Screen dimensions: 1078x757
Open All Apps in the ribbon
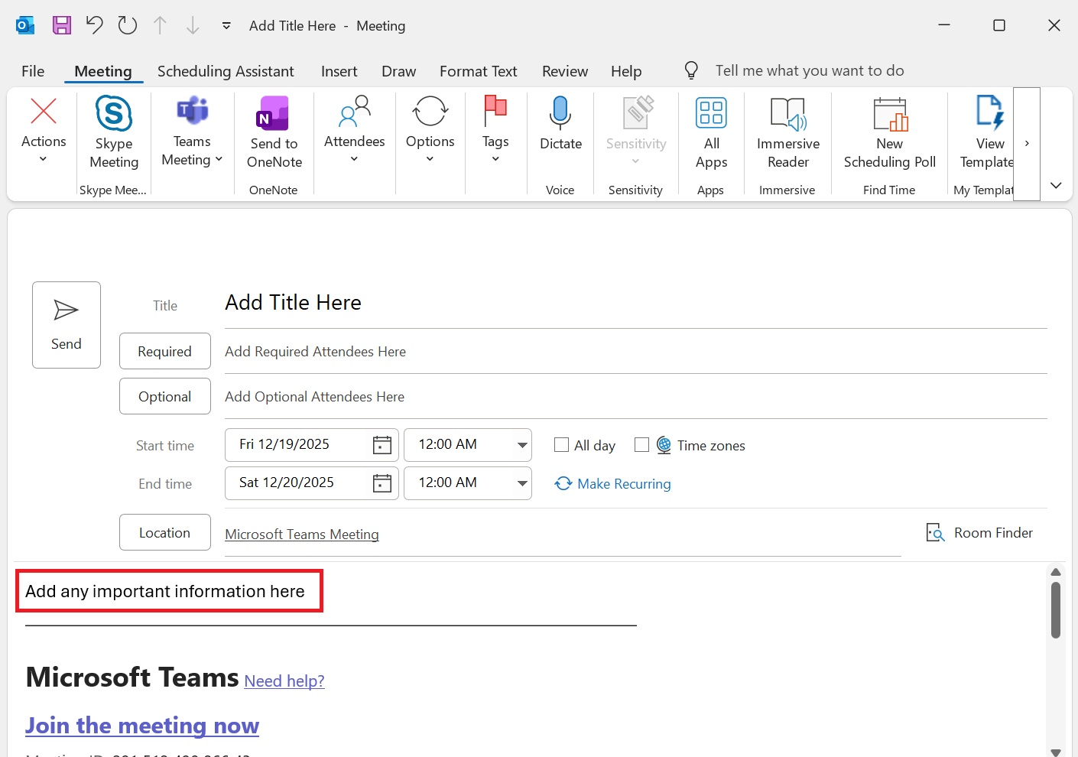pyautogui.click(x=711, y=132)
